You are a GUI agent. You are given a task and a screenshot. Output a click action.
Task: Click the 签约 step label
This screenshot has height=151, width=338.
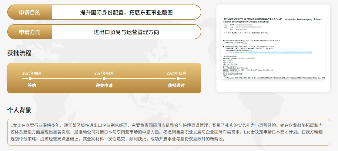tap(32, 85)
